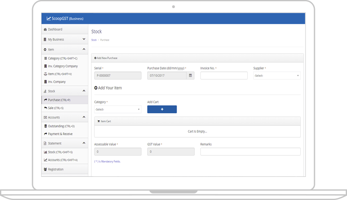
Task: Click the Stock breadcrumb link
Action: pos(94,40)
